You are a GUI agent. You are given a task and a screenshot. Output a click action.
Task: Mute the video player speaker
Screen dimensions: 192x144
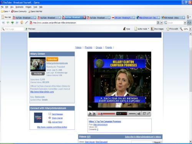tap(139, 114)
